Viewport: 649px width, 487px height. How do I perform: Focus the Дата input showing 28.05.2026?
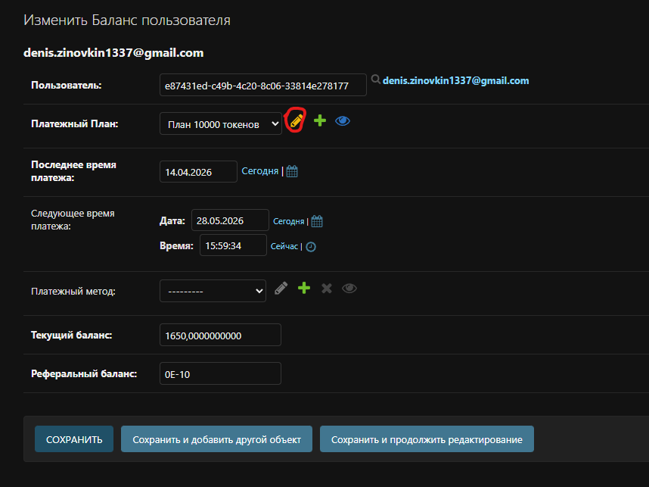(x=230, y=220)
